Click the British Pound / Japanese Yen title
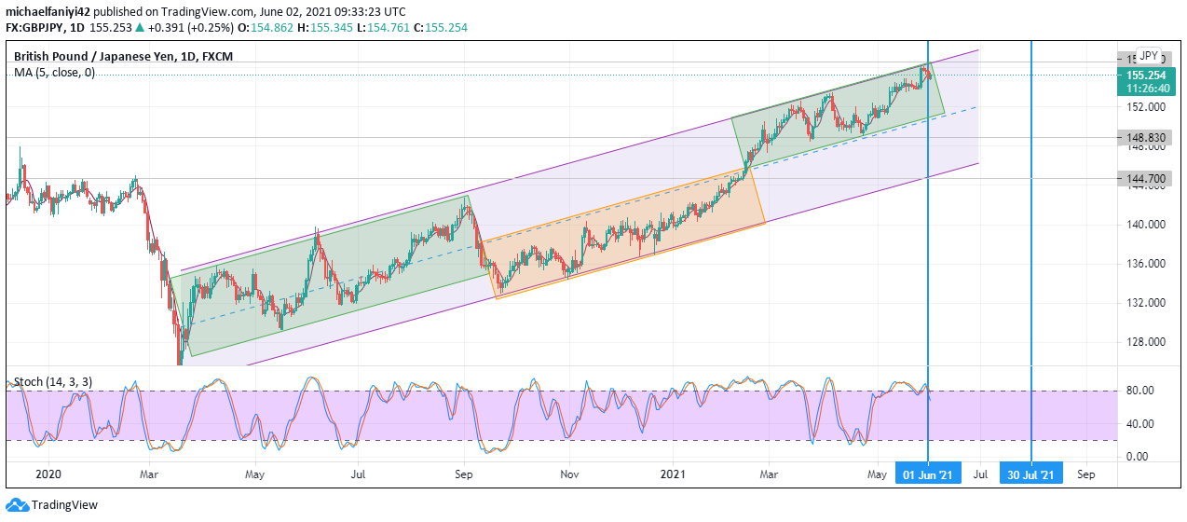 point(123,56)
